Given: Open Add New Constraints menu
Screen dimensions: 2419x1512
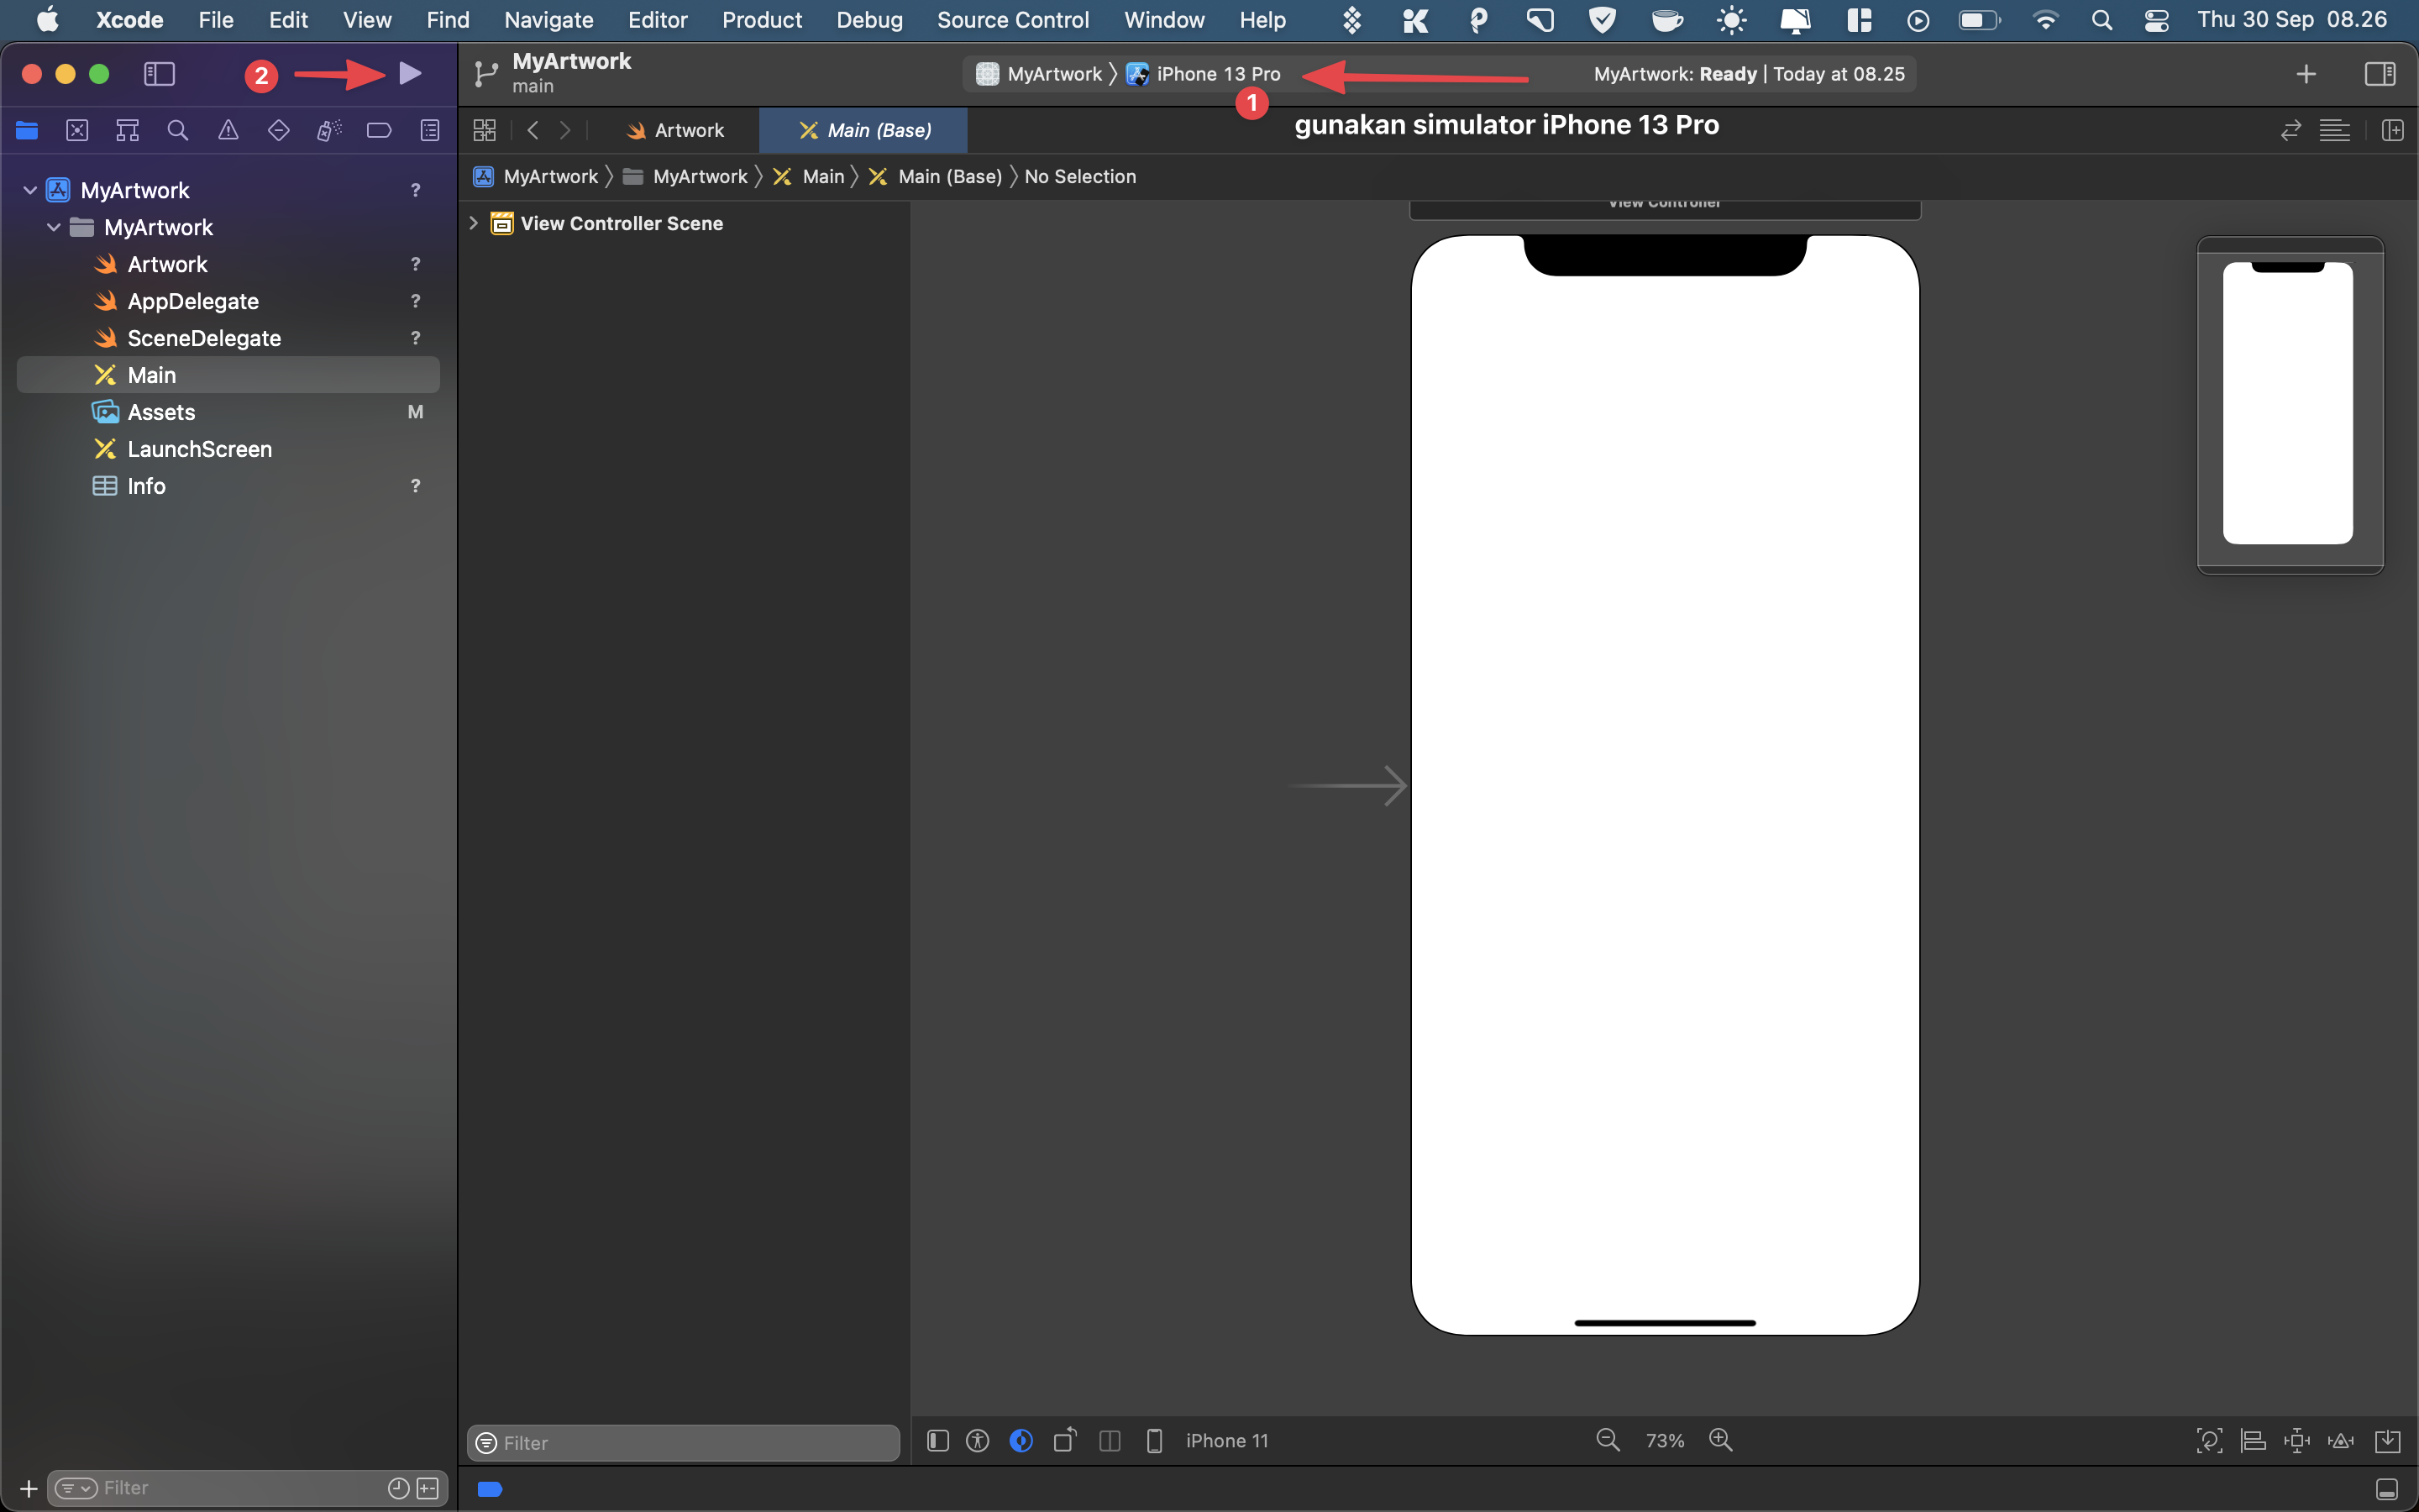Looking at the screenshot, I should (2297, 1440).
